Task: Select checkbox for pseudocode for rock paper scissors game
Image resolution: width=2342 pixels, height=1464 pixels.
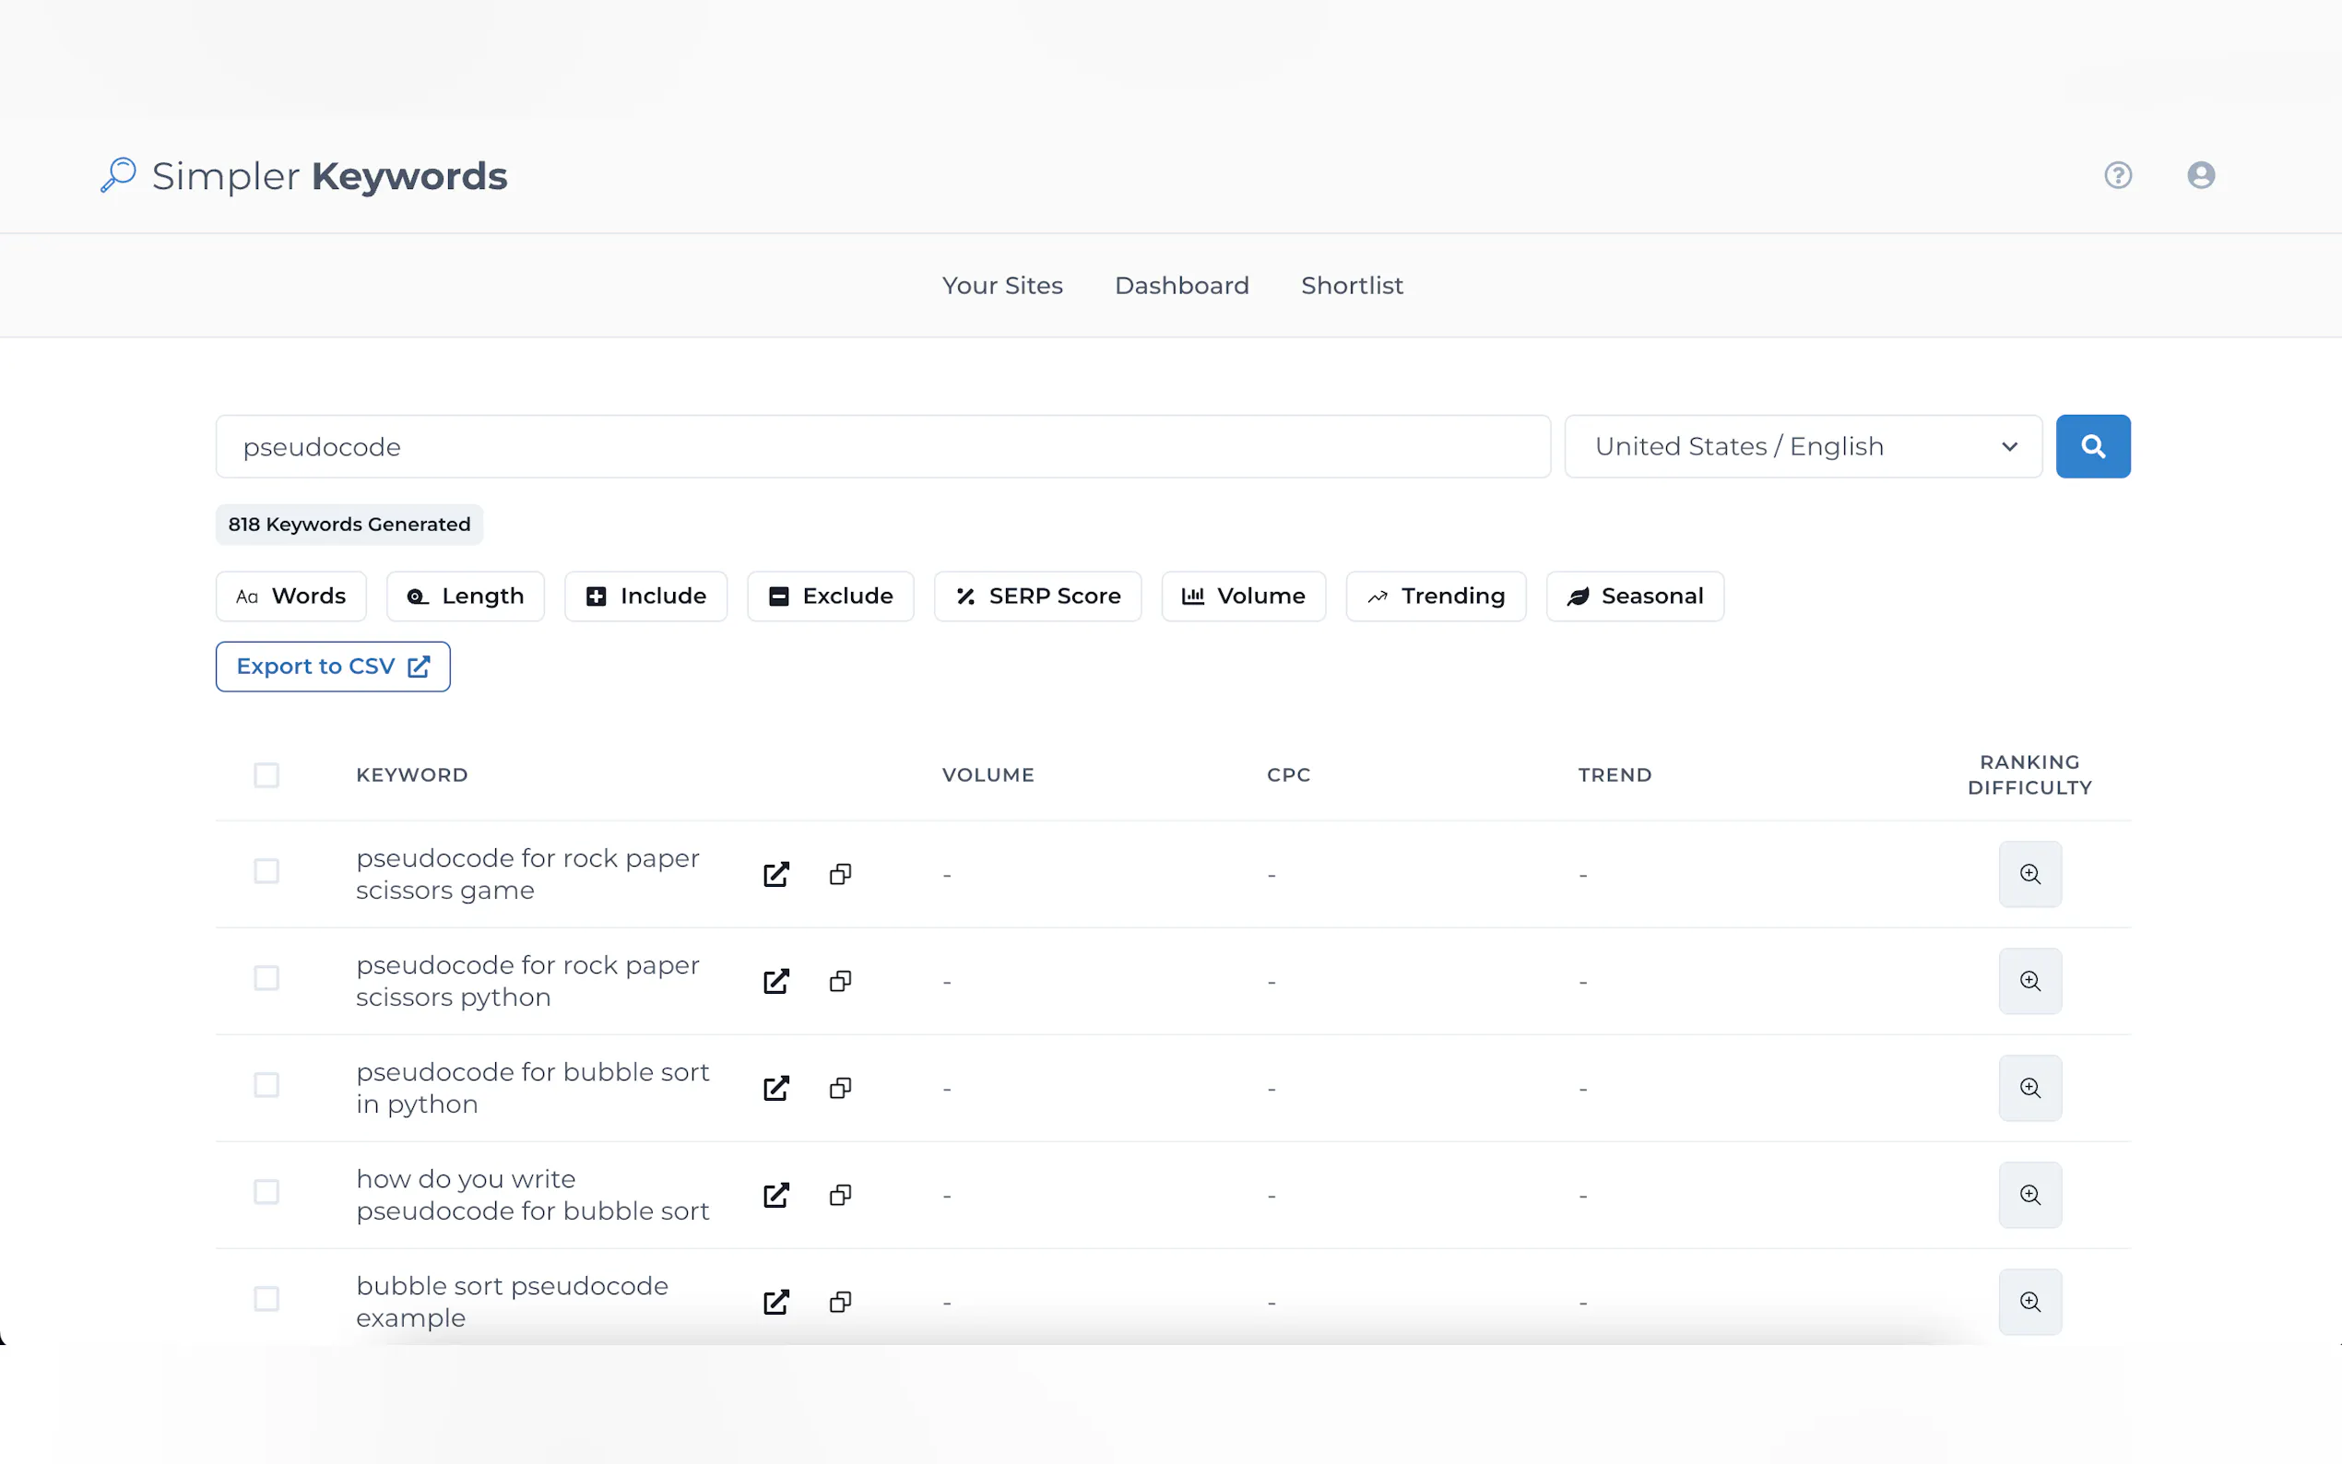Action: point(266,870)
